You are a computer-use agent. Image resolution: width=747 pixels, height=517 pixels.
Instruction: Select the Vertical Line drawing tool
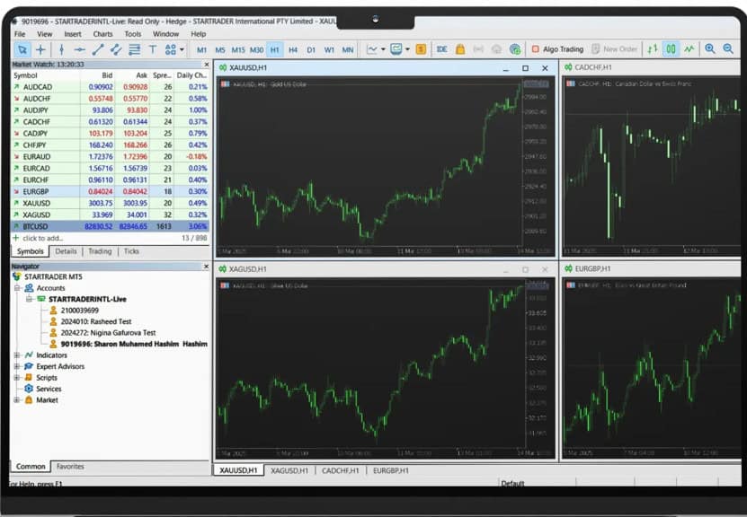60,51
